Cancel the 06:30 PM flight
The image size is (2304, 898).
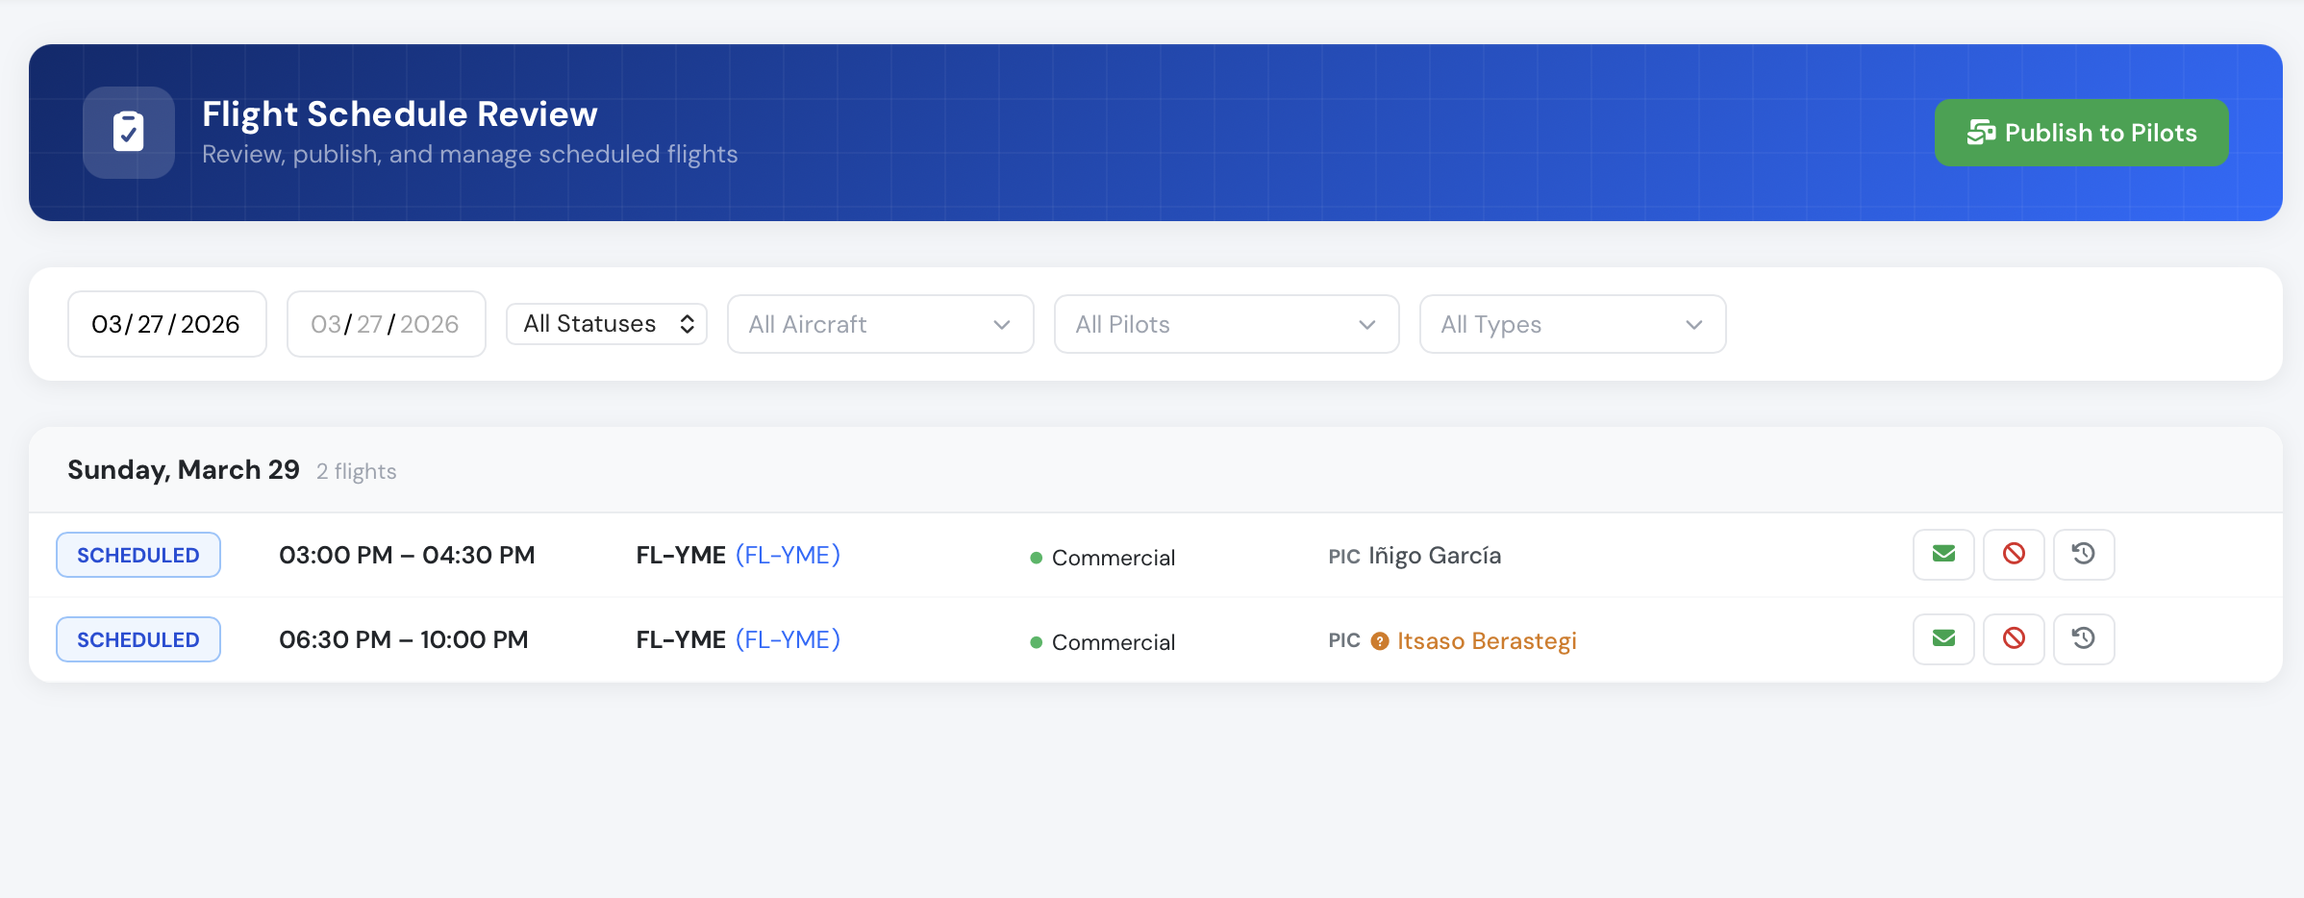pos(2014,639)
